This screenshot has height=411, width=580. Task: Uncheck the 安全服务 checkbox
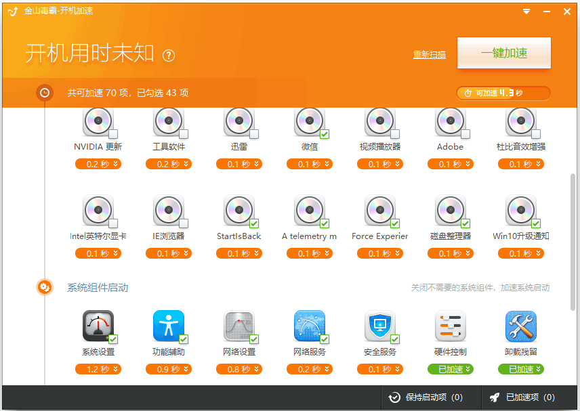[x=395, y=339]
